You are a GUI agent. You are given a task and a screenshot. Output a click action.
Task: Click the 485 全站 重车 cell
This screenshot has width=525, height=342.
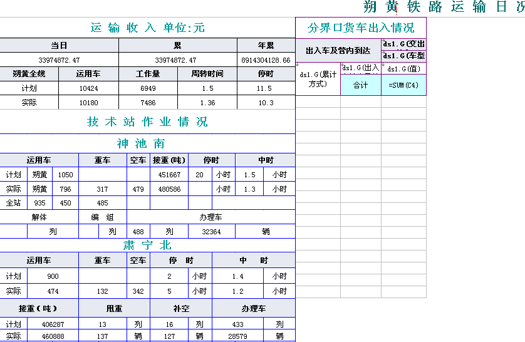pyautogui.click(x=103, y=203)
